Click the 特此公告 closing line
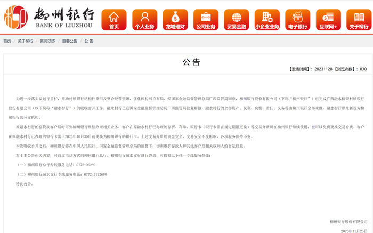 pyautogui.click(x=25, y=184)
